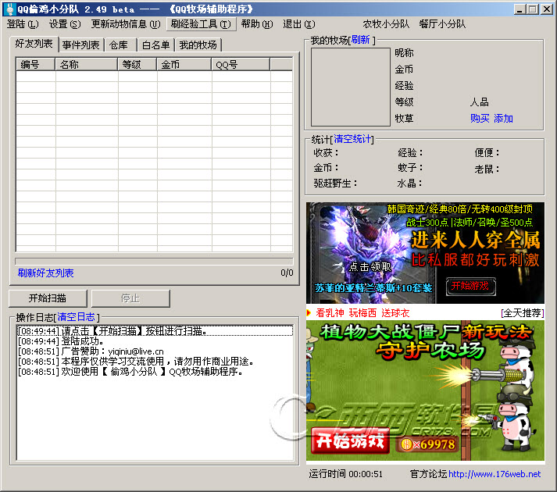This screenshot has height=492, width=557.
Task: Select the 广告赞助 yiqiniu@live.cn log entry
Action: [x=155, y=351]
